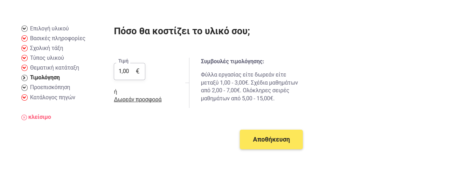Click red chevron icon beside Θεματική κατάταξη

point(25,68)
